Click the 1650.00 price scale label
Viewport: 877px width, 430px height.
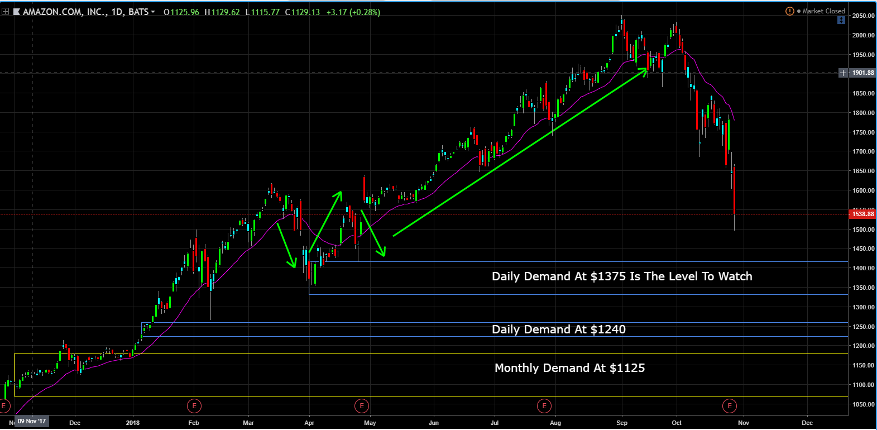click(x=863, y=171)
